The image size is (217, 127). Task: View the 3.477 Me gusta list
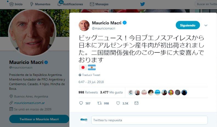tap(112, 92)
